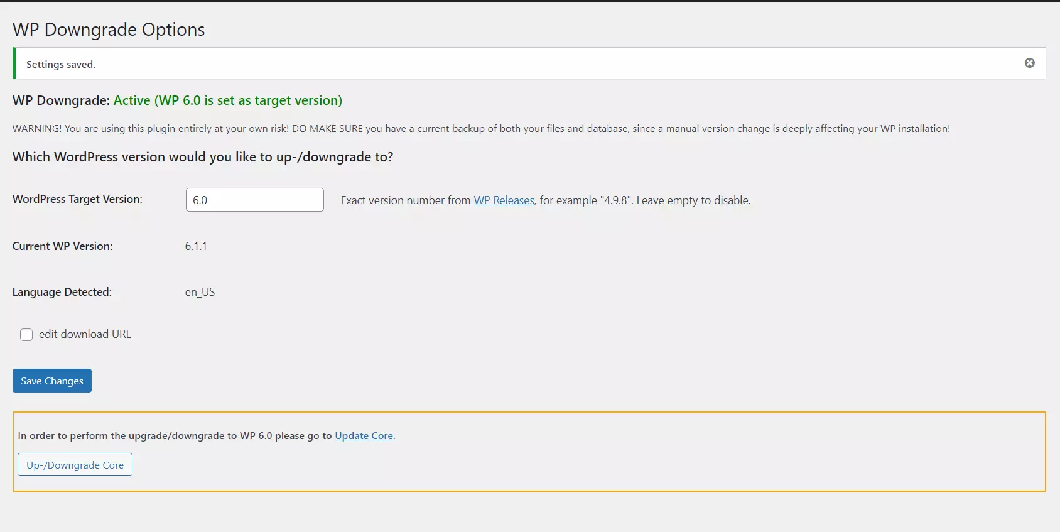
Task: Click the Language Detected label
Action: point(62,292)
